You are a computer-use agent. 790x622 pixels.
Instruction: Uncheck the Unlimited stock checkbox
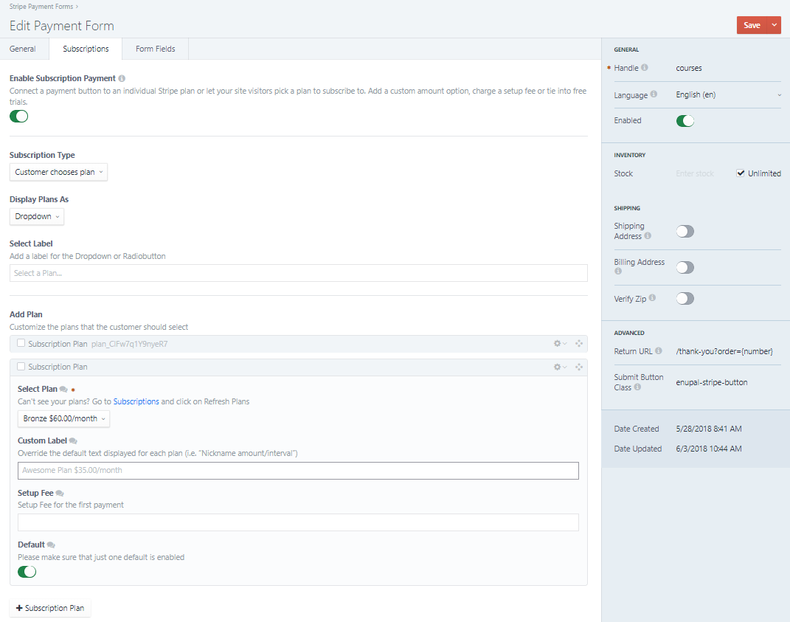coord(740,173)
